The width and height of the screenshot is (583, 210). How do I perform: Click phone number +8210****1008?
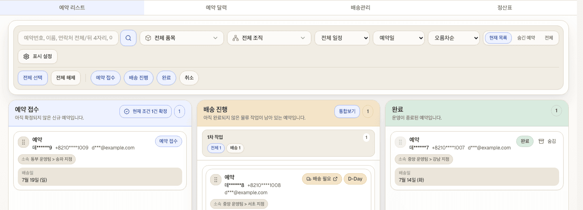tap(264, 185)
